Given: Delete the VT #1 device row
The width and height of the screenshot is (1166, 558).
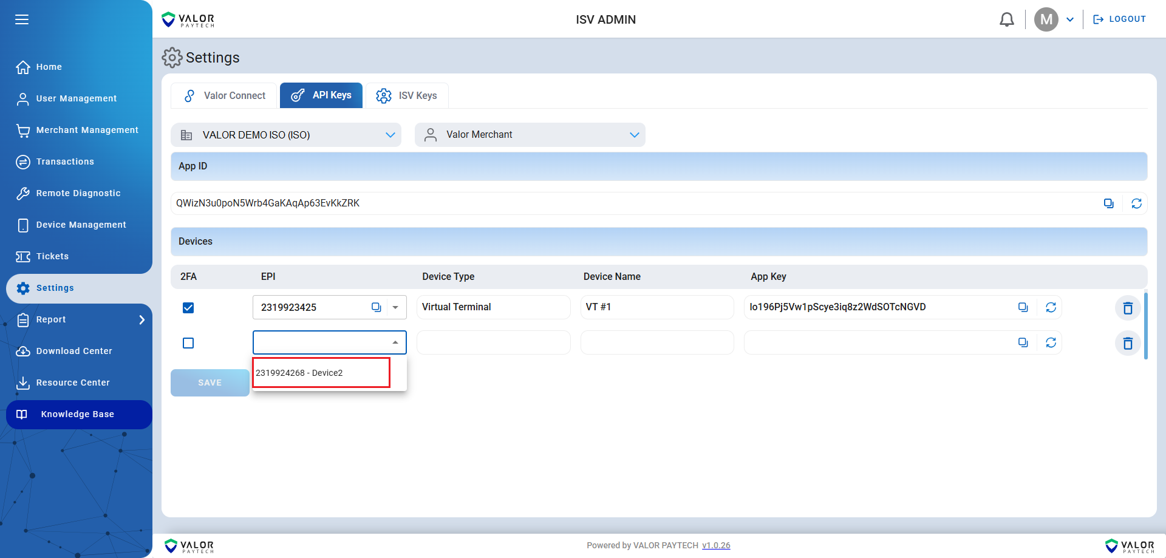Looking at the screenshot, I should 1128,308.
